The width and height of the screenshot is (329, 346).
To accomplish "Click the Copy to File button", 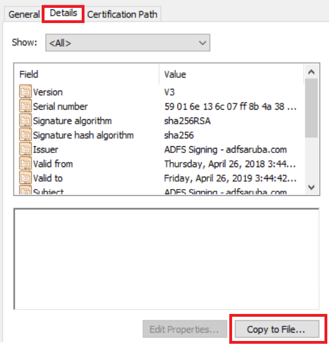I will click(277, 329).
